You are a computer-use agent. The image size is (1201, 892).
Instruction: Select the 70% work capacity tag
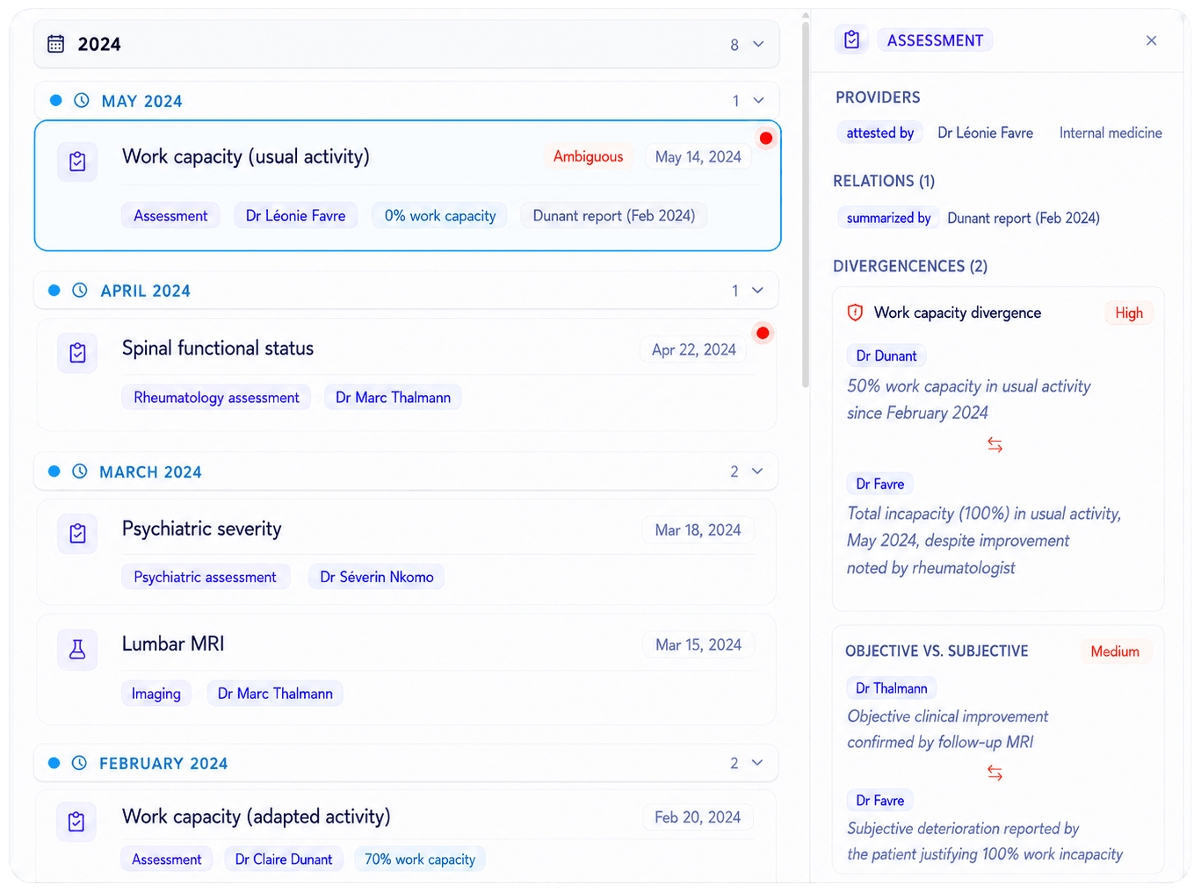click(420, 859)
